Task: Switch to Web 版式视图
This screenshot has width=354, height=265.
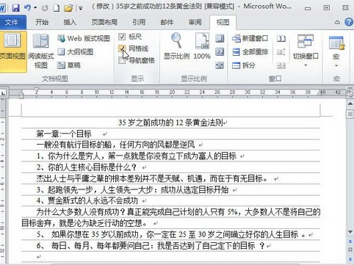Action: (x=84, y=38)
